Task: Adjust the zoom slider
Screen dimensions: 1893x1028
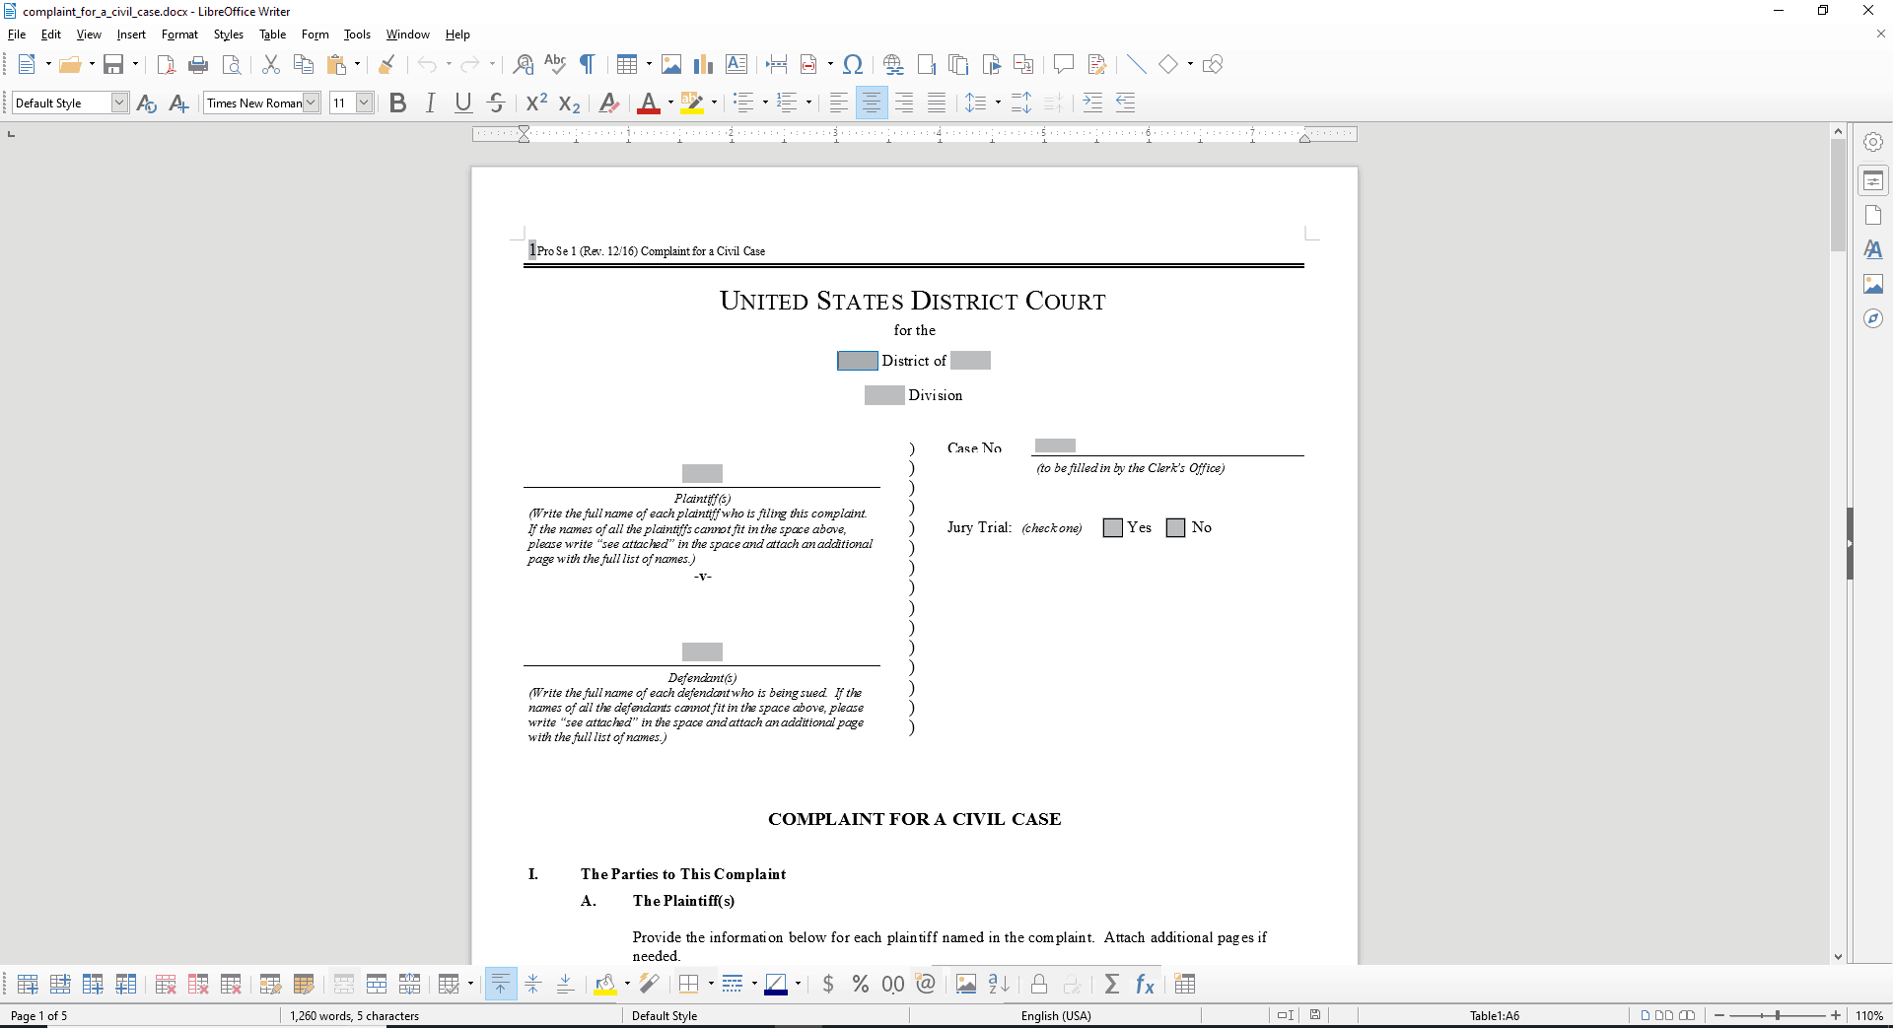Action: tap(1778, 1015)
